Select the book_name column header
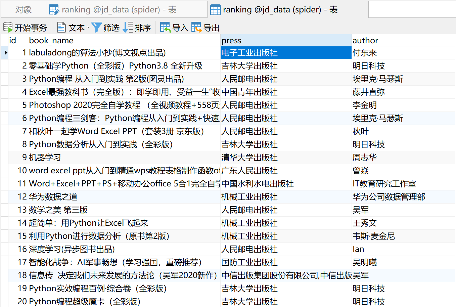Image resolution: width=456 pixels, height=307 pixels. pyautogui.click(x=124, y=40)
